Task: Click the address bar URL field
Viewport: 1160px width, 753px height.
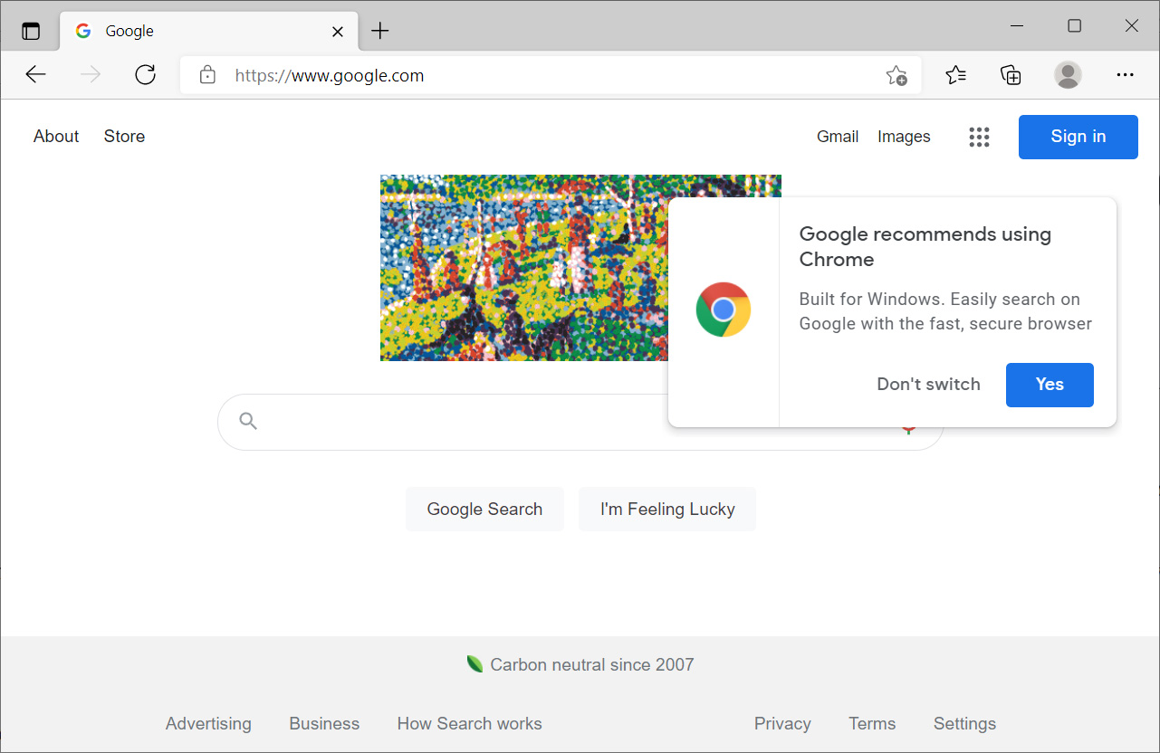Action: click(550, 75)
